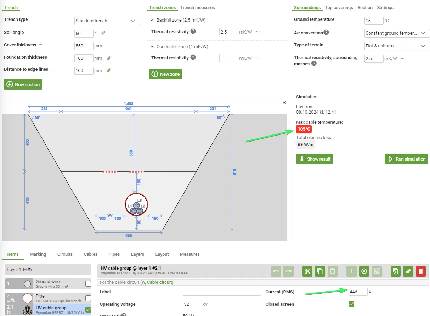Open the Trench type dropdown

[x=107, y=21]
